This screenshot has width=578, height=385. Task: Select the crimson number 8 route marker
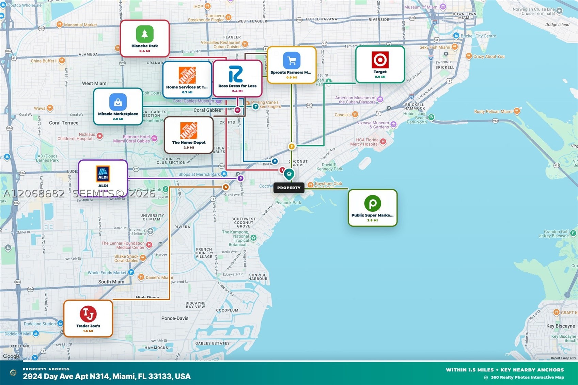tap(237, 110)
